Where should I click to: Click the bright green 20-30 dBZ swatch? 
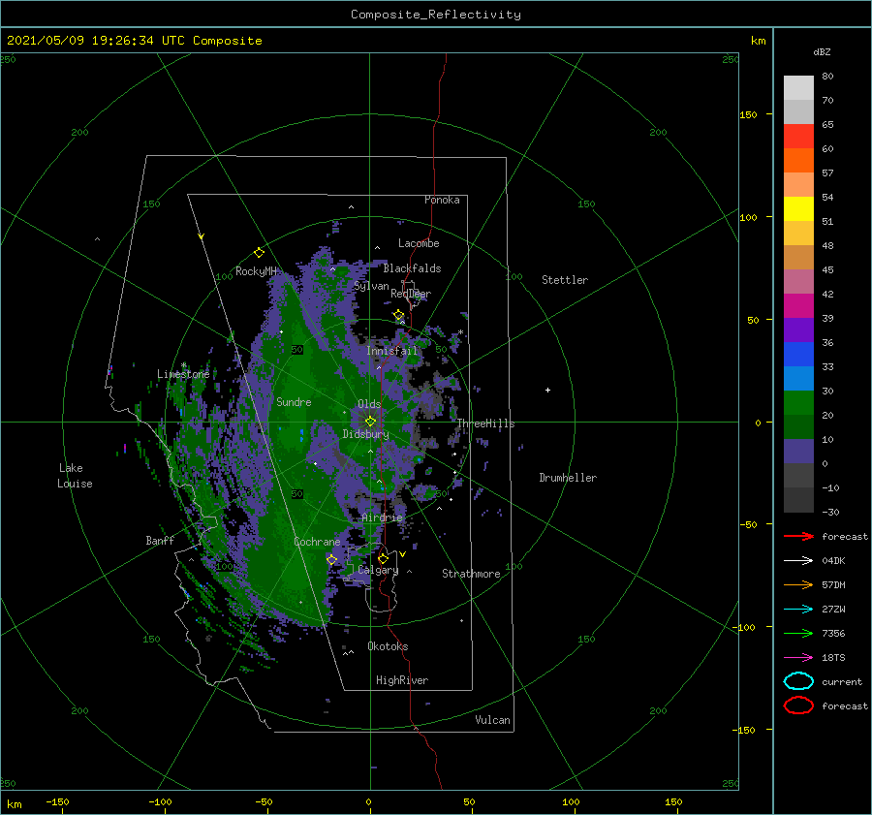tap(798, 402)
